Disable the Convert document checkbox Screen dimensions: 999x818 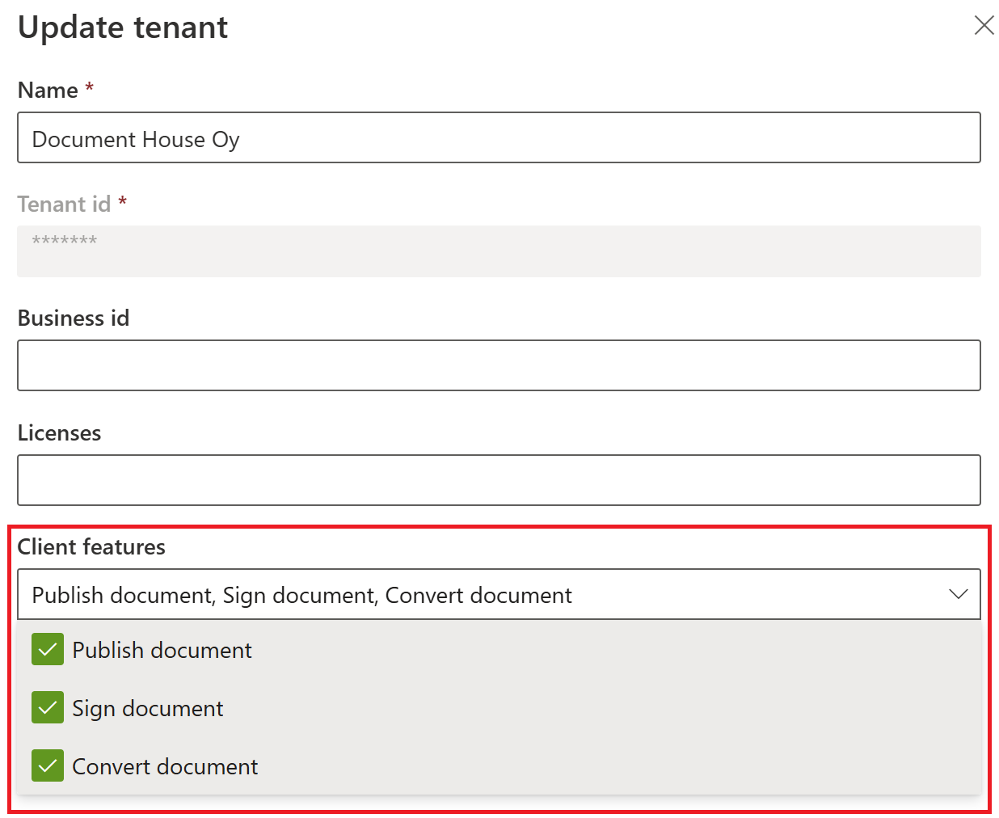click(x=48, y=766)
